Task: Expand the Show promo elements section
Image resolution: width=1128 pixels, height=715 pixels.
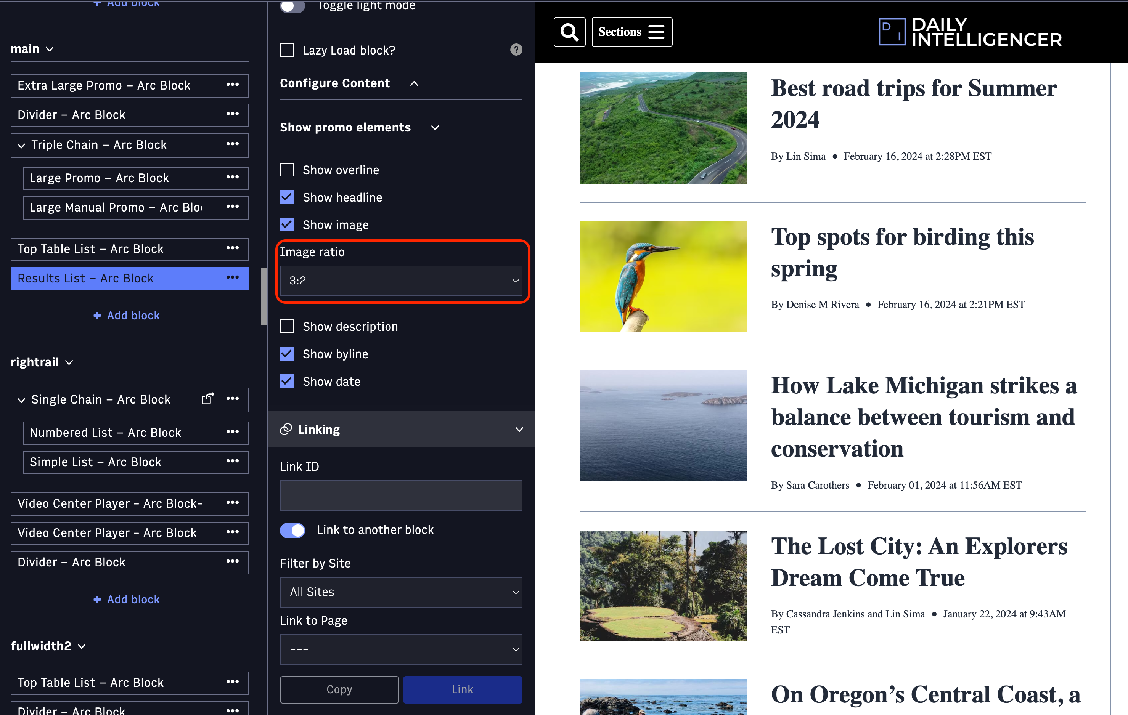Action: click(x=435, y=127)
